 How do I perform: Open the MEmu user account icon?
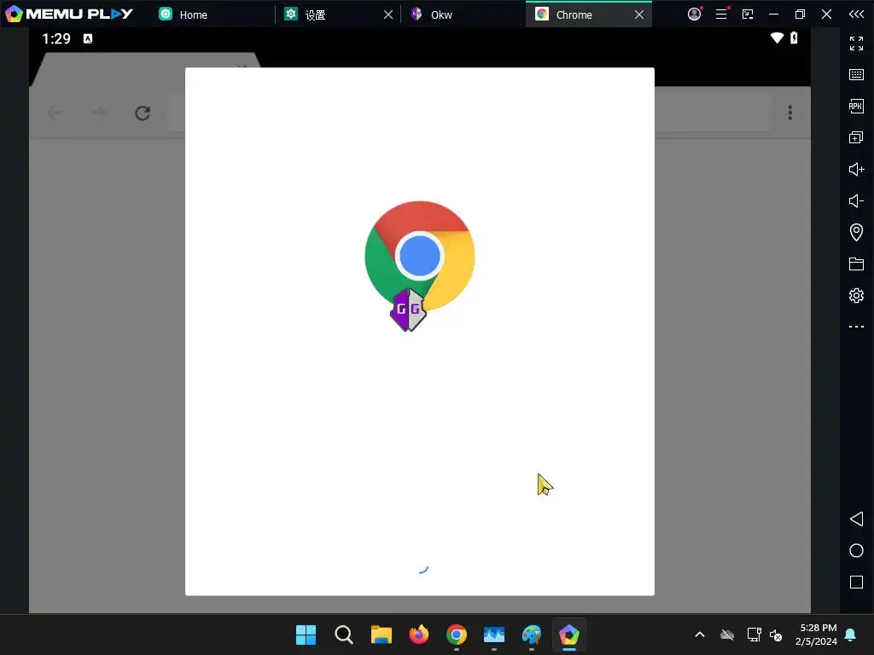point(695,14)
